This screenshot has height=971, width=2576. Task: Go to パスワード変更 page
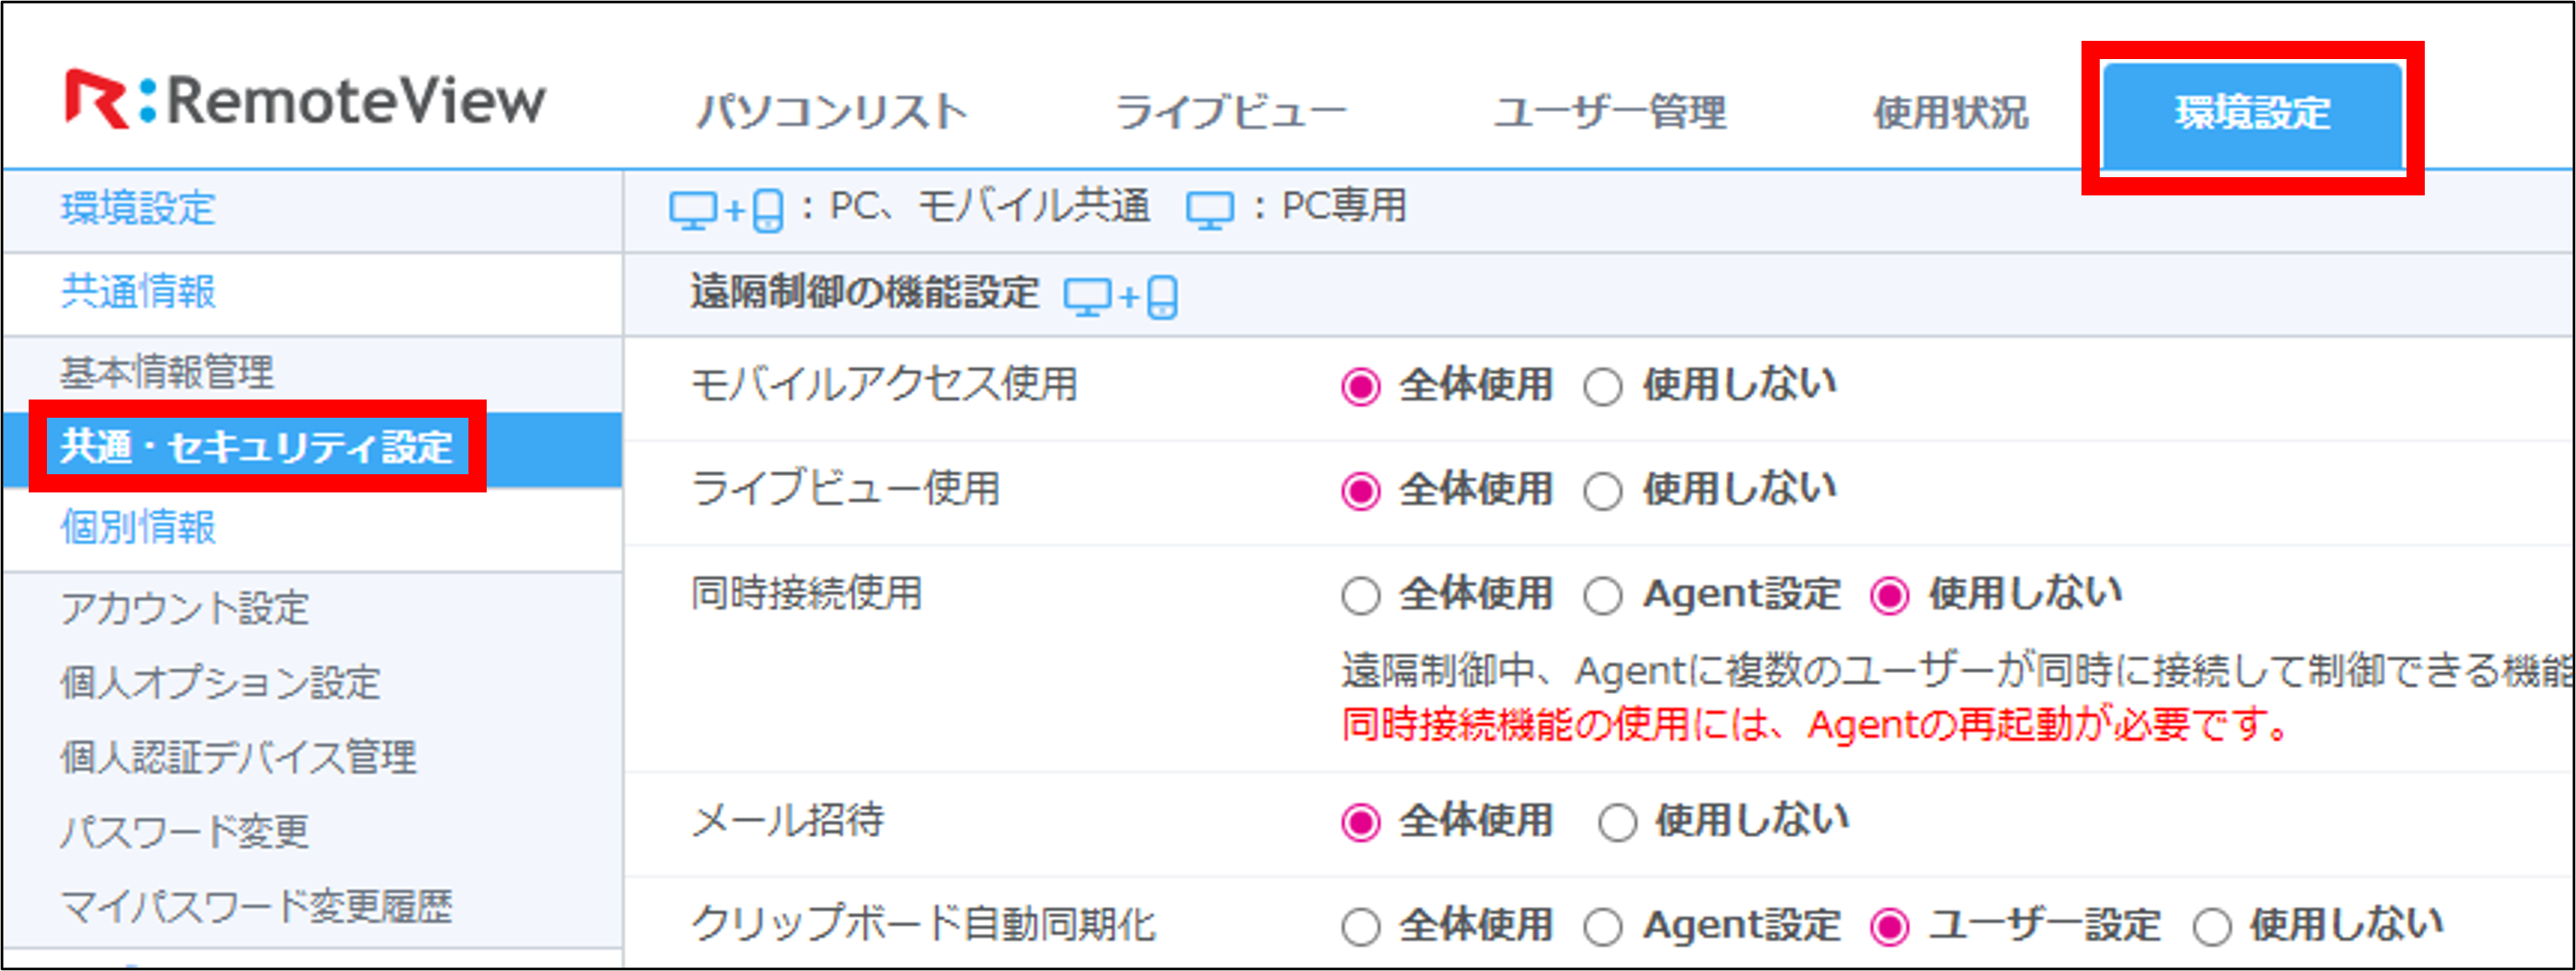(185, 832)
